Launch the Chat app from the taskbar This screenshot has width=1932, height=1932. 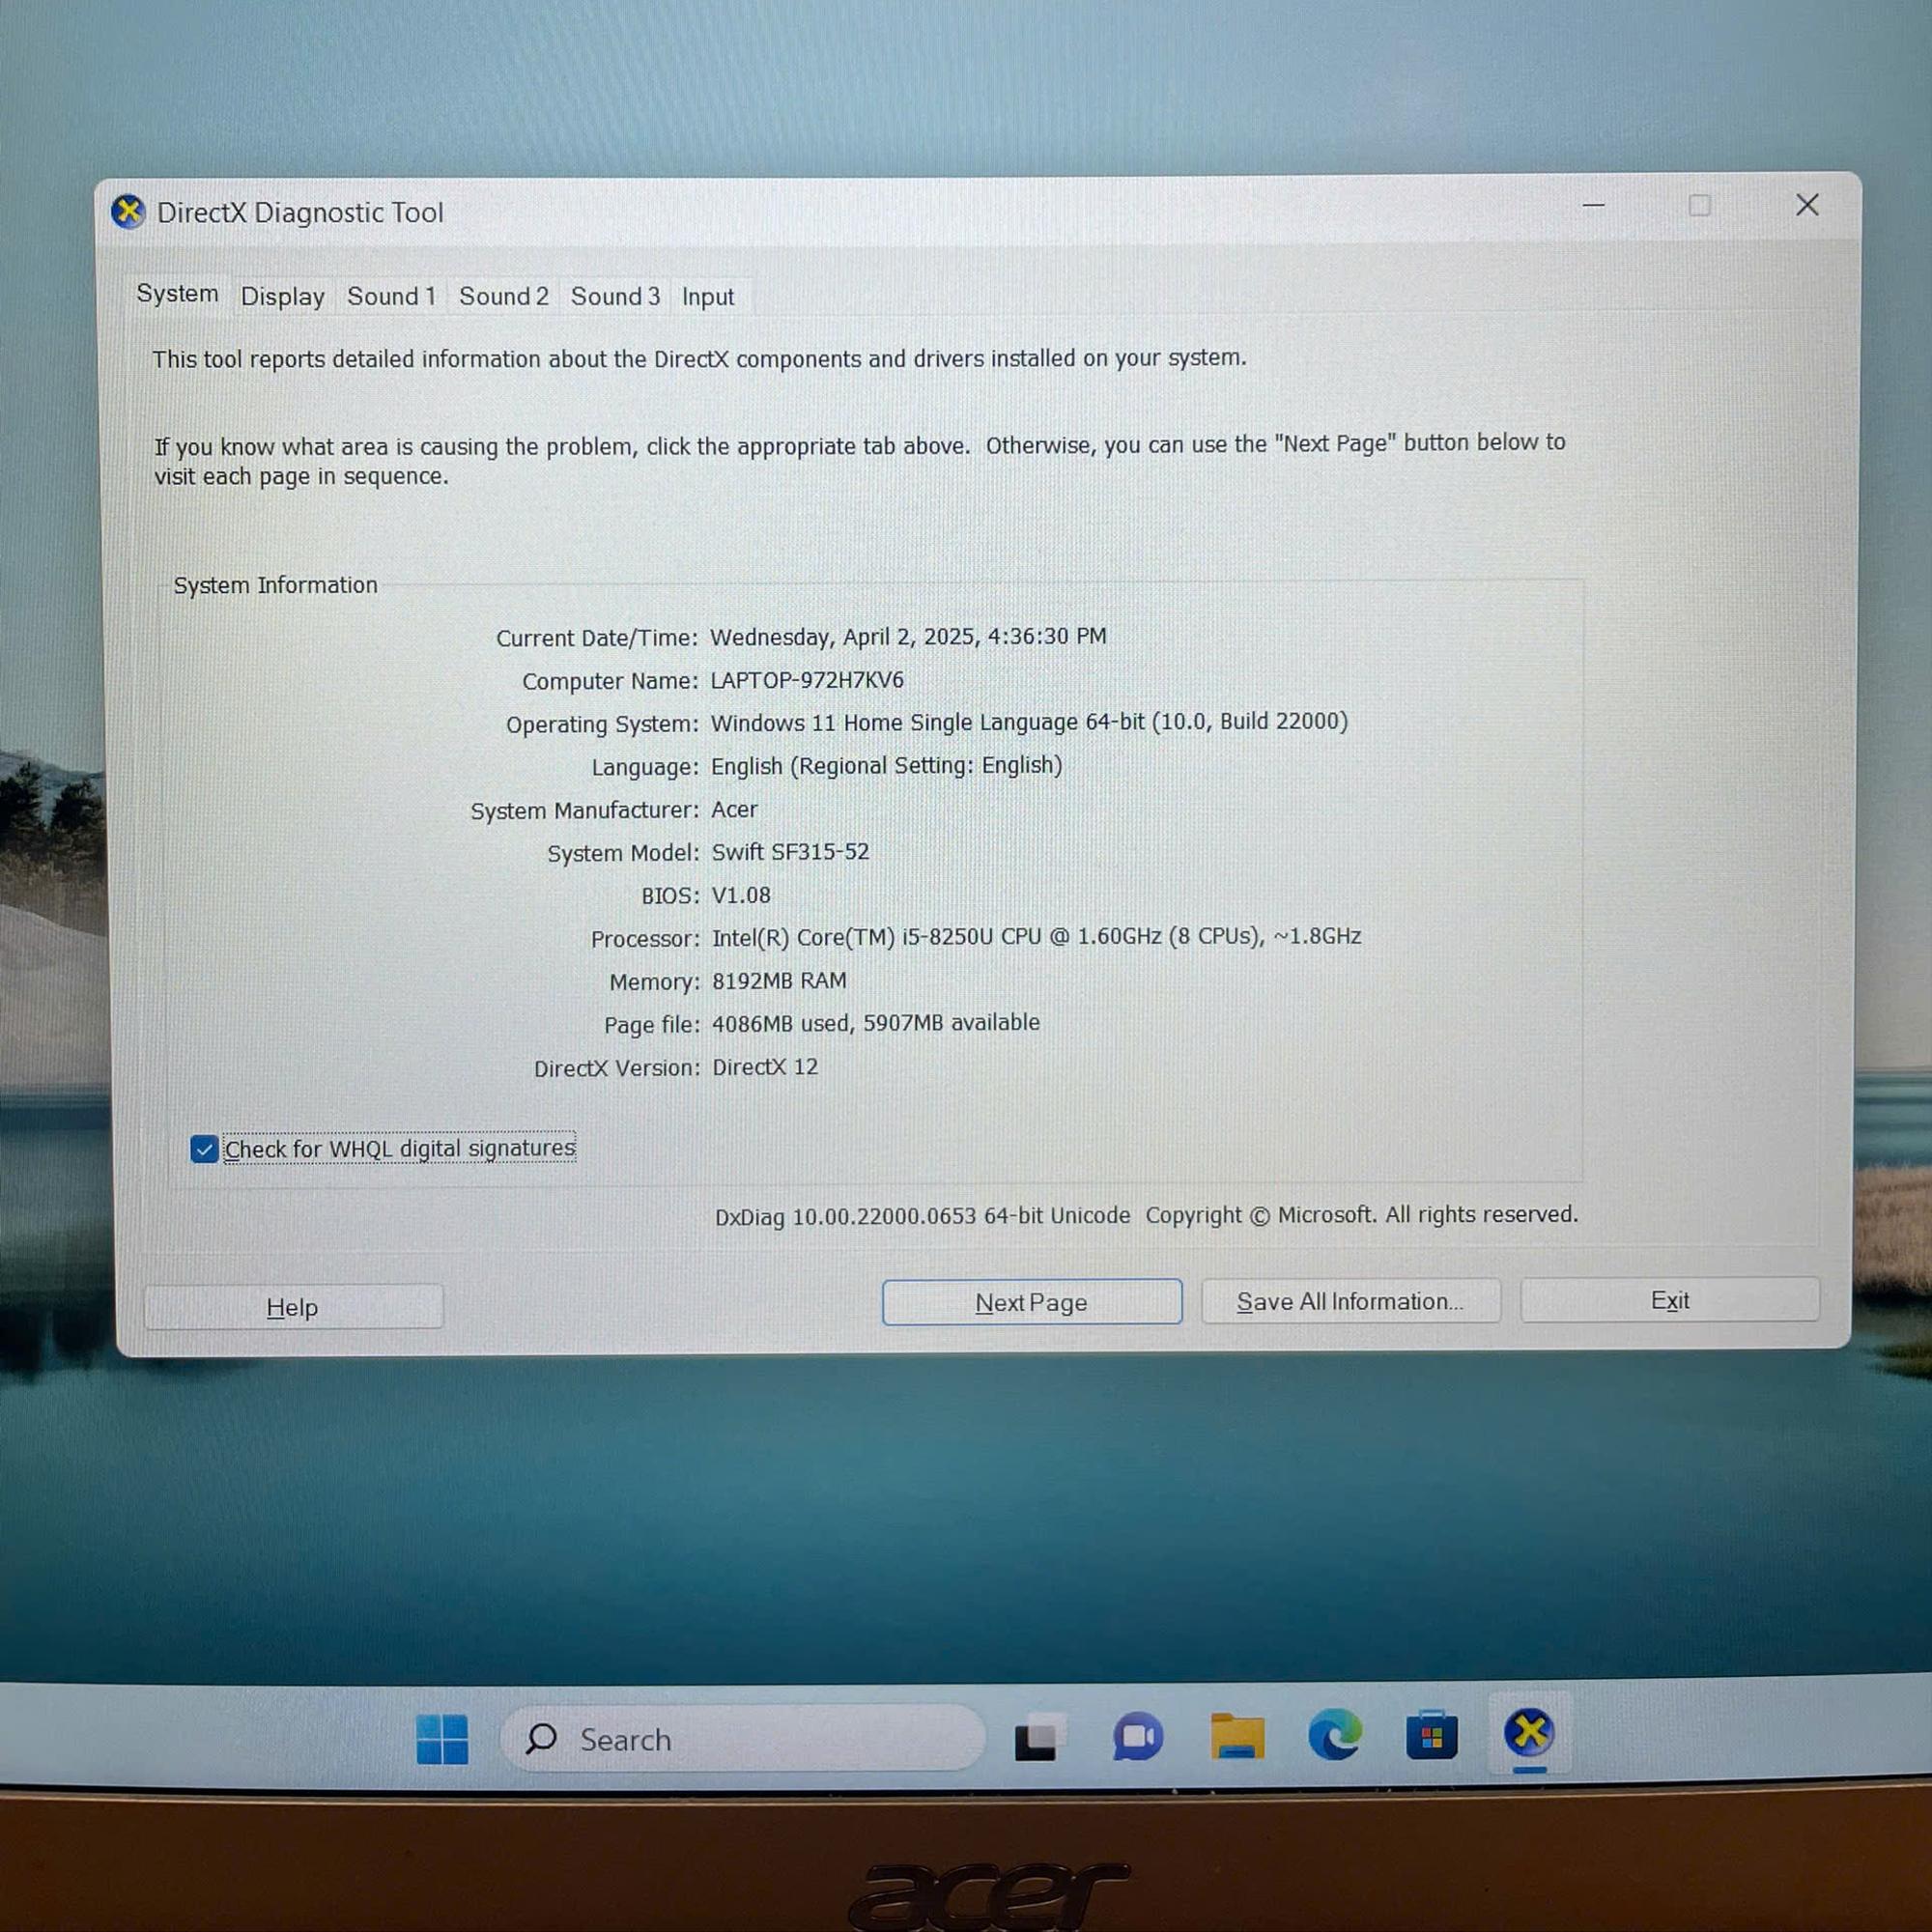pyautogui.click(x=1138, y=1737)
